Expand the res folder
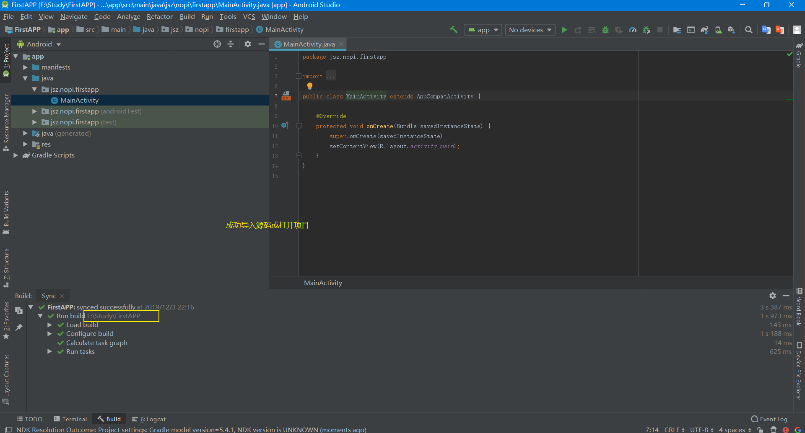805x433 pixels. [x=25, y=144]
